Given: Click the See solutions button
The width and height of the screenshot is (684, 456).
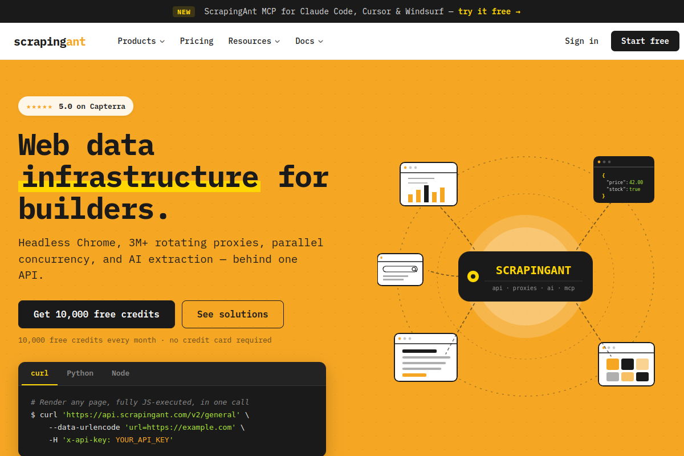Looking at the screenshot, I should (x=233, y=314).
